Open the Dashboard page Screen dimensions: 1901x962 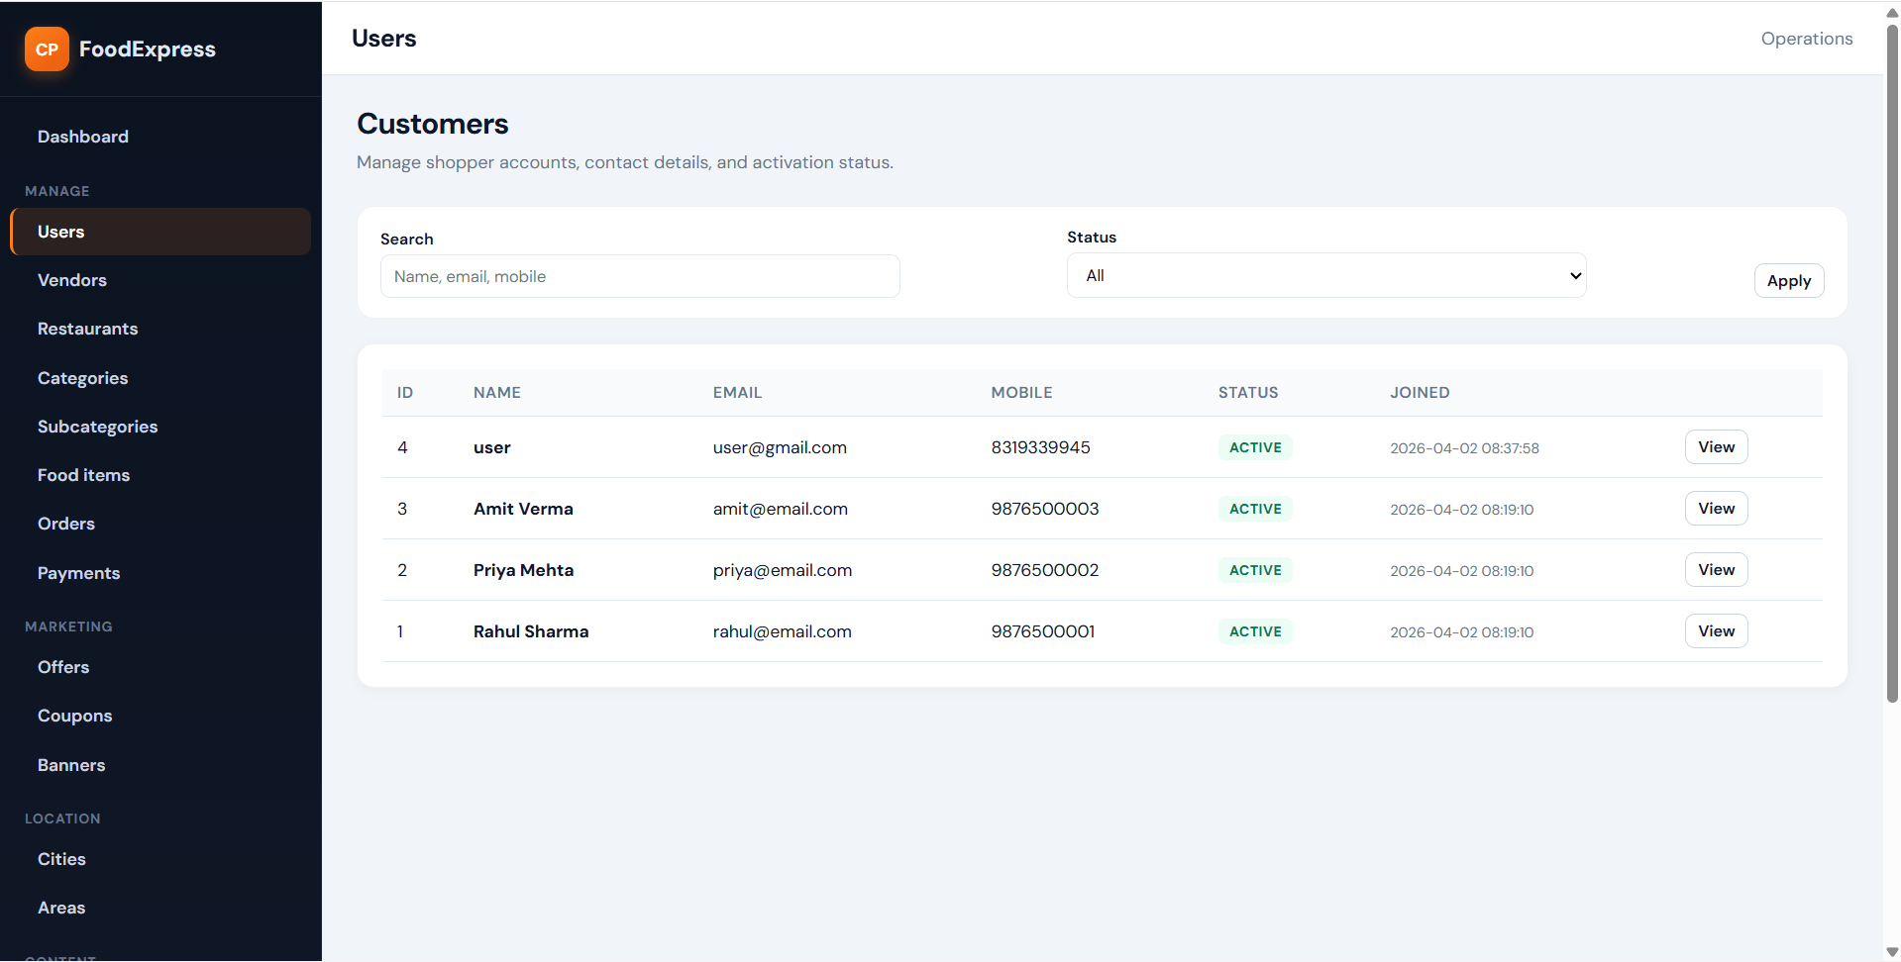[x=83, y=137]
